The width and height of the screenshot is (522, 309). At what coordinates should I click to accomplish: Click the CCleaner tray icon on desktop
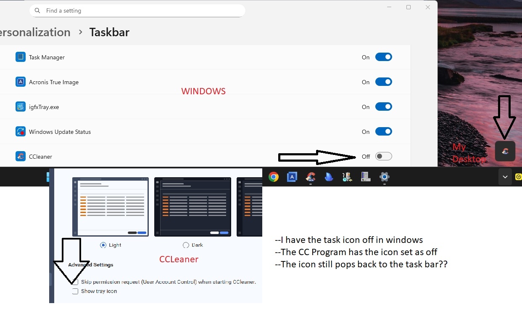coord(505,151)
